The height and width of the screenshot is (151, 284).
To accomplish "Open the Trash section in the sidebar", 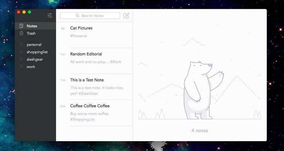I will coord(35,33).
